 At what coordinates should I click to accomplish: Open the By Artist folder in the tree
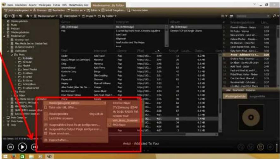click(27, 77)
